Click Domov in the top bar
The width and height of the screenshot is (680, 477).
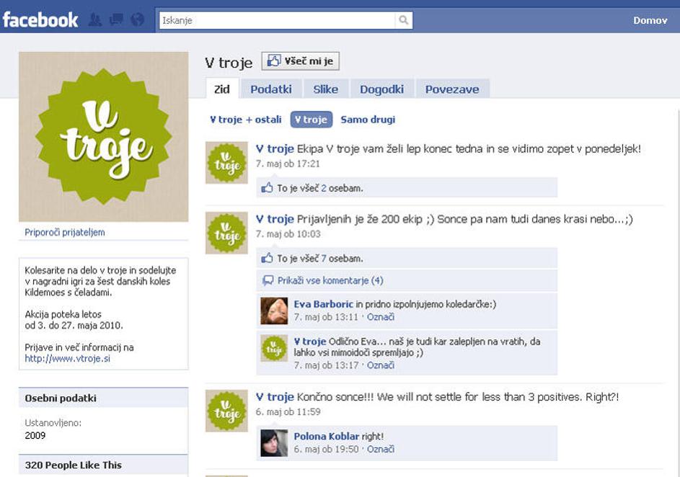point(650,20)
